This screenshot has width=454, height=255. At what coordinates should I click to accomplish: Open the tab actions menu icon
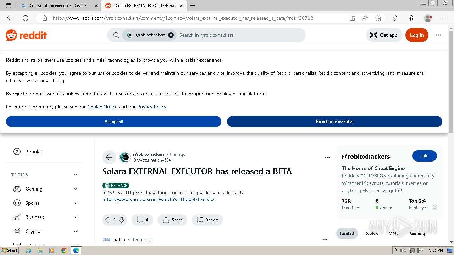9,6
